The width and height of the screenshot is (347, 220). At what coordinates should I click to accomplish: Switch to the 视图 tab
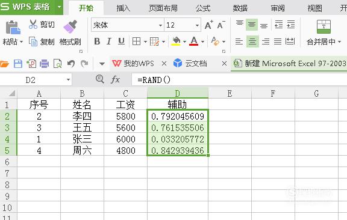tap(314, 8)
